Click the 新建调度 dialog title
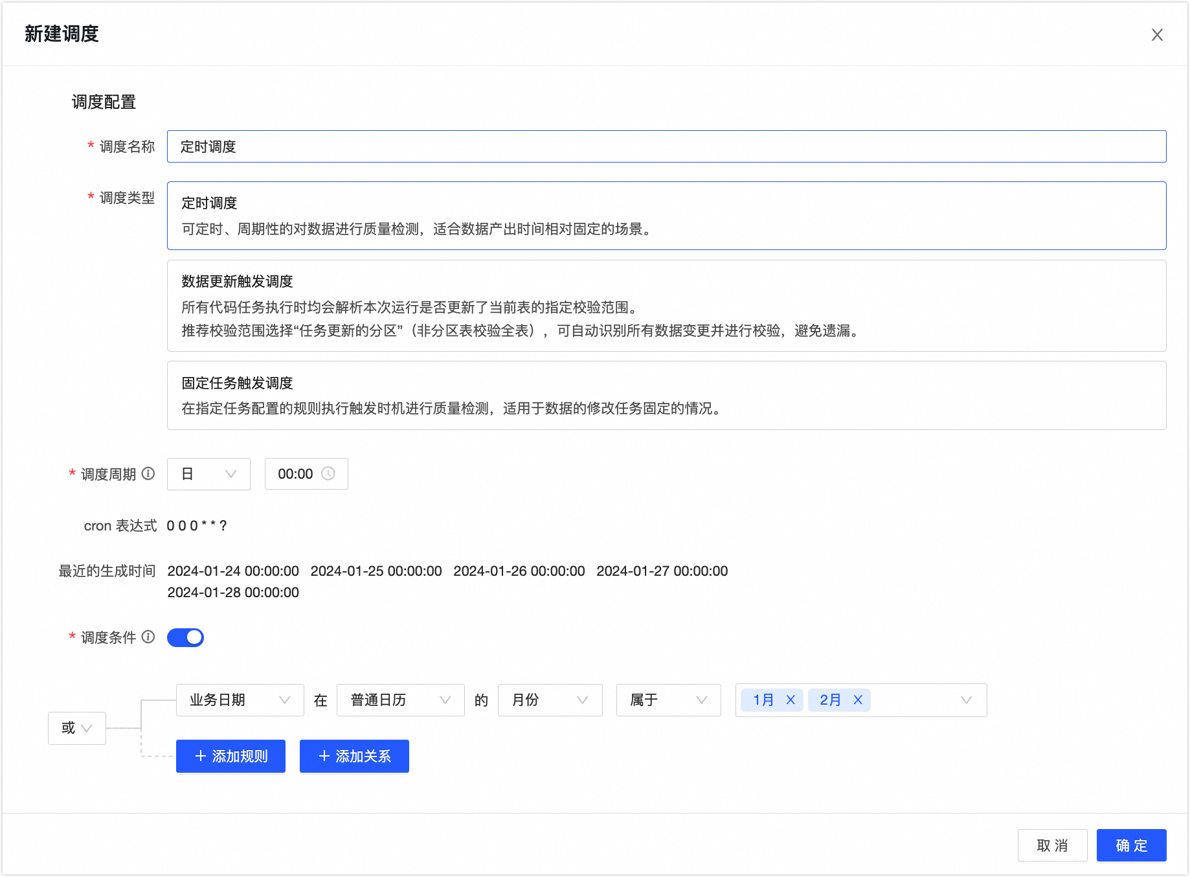The height and width of the screenshot is (877, 1190). point(62,34)
